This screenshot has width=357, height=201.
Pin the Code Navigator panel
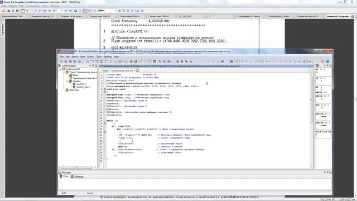pos(93,66)
